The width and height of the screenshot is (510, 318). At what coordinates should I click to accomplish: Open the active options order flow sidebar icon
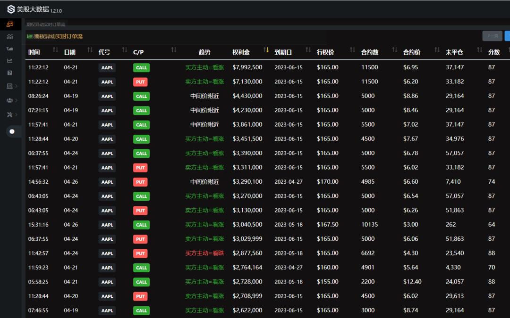tap(10, 24)
